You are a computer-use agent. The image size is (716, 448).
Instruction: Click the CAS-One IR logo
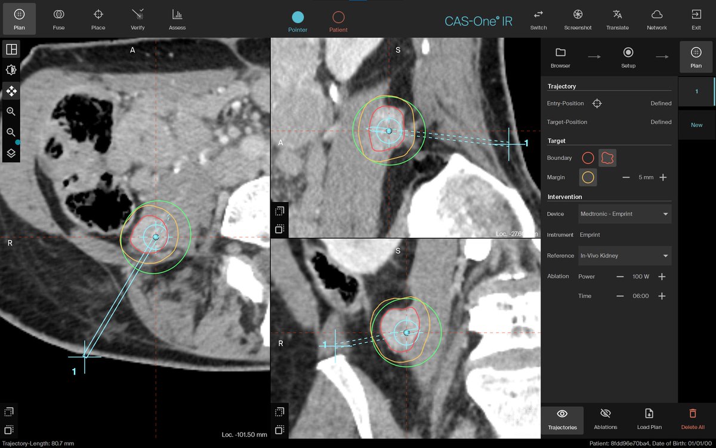(479, 21)
